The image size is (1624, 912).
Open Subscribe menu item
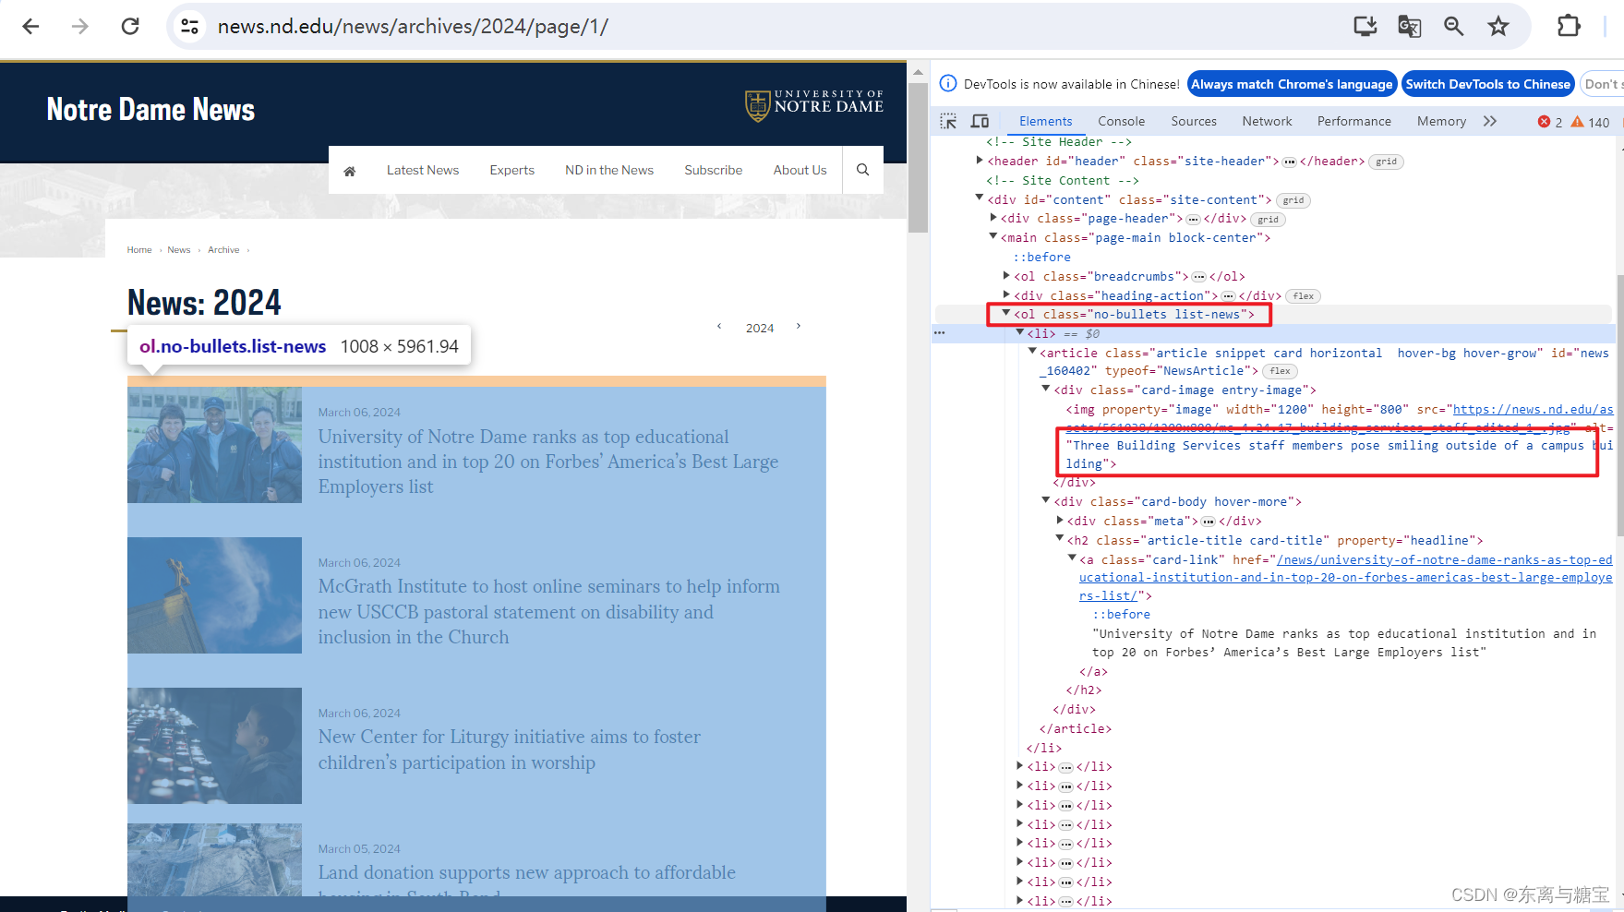tap(713, 170)
